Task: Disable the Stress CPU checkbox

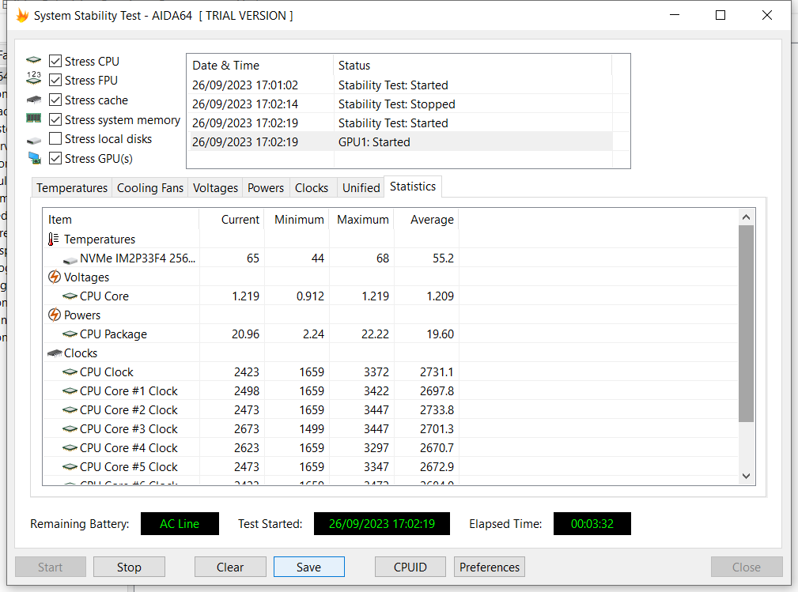Action: [x=55, y=61]
